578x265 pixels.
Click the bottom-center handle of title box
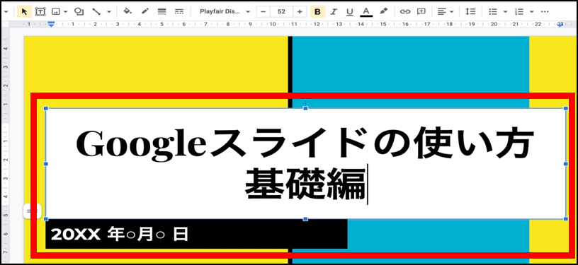(x=305, y=219)
